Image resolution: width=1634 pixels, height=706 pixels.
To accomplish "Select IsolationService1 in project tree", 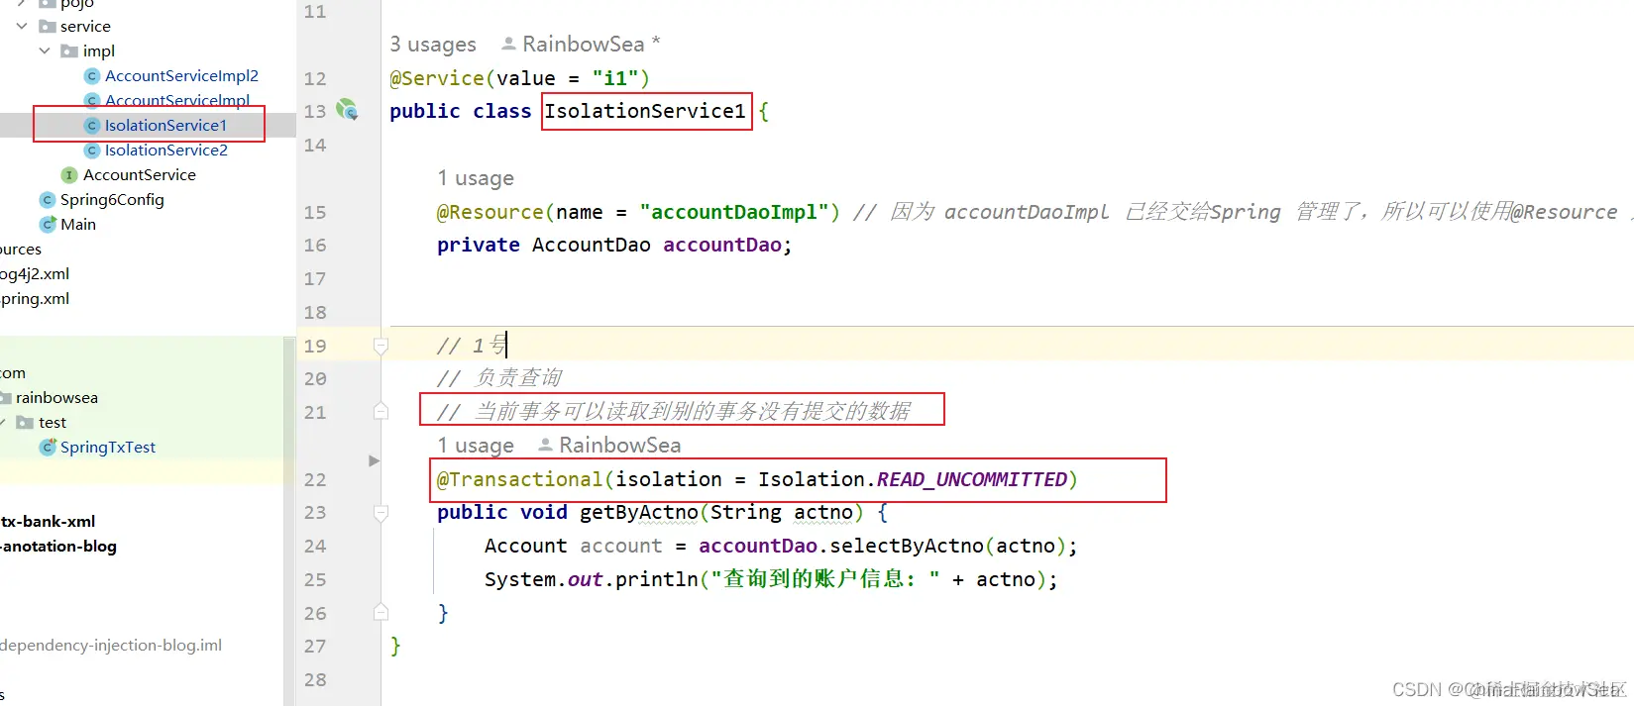I will point(165,125).
